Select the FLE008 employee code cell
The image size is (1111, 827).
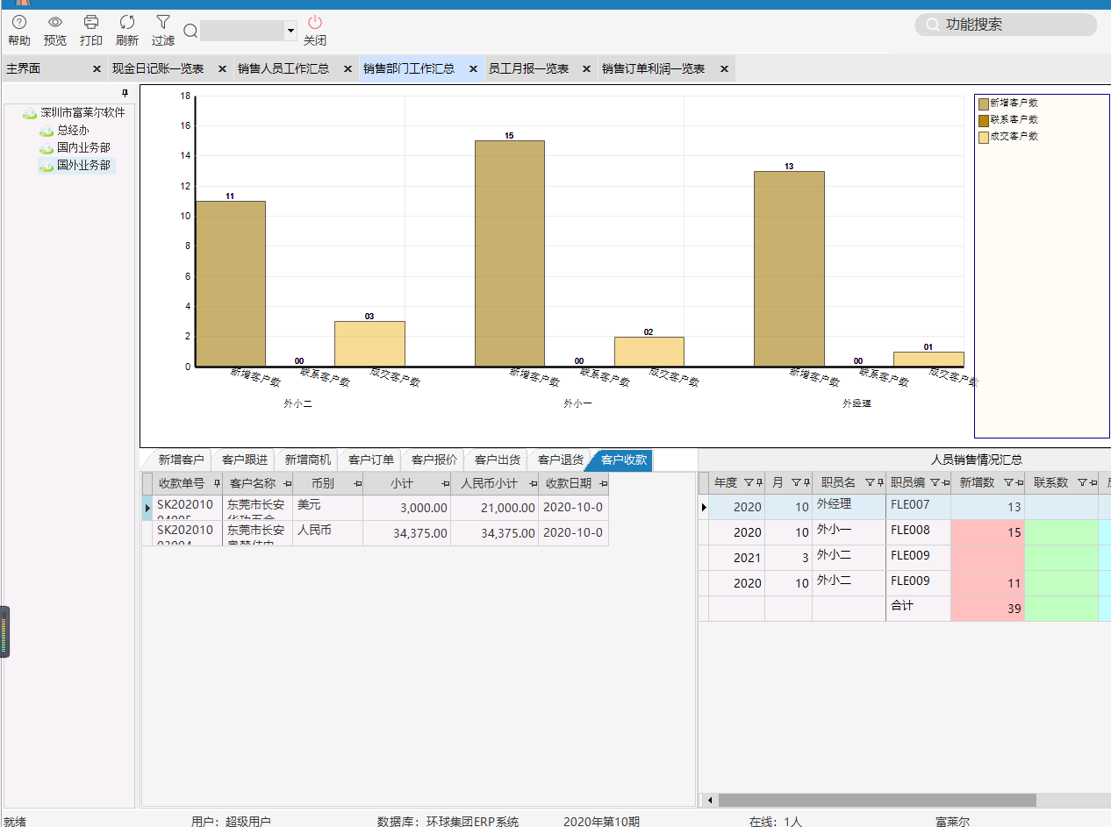[x=918, y=532]
